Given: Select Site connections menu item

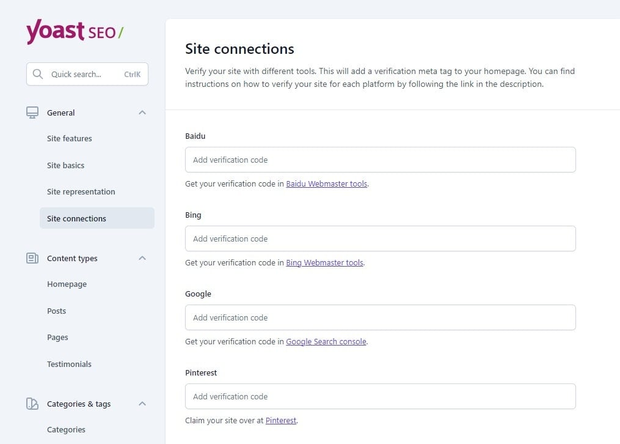Looking at the screenshot, I should tap(97, 218).
